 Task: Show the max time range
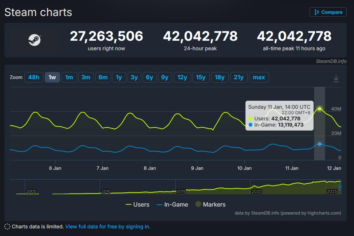tap(259, 77)
